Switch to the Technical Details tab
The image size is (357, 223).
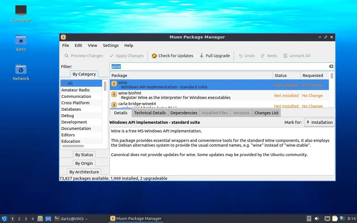tap(150, 113)
